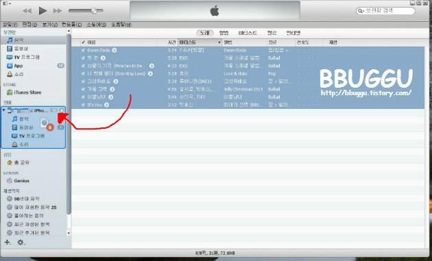The height and width of the screenshot is (261, 432).
Task: Open the 컨트롤(C) menu
Action: [71, 25]
